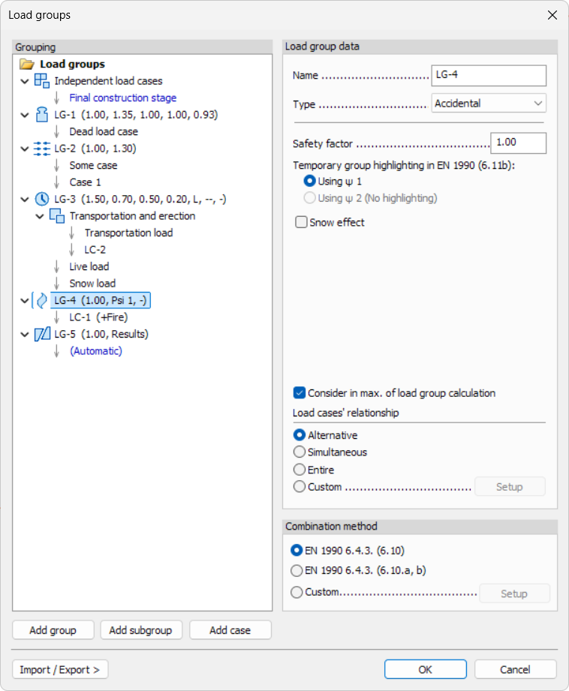The image size is (569, 691).
Task: Click the Add subgroup button
Action: click(140, 630)
